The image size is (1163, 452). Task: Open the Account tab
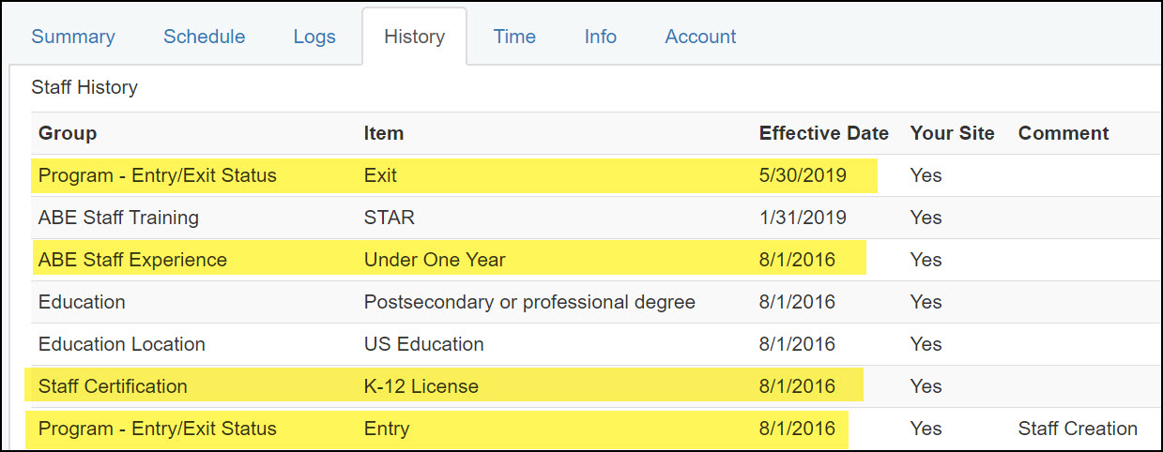pos(700,37)
